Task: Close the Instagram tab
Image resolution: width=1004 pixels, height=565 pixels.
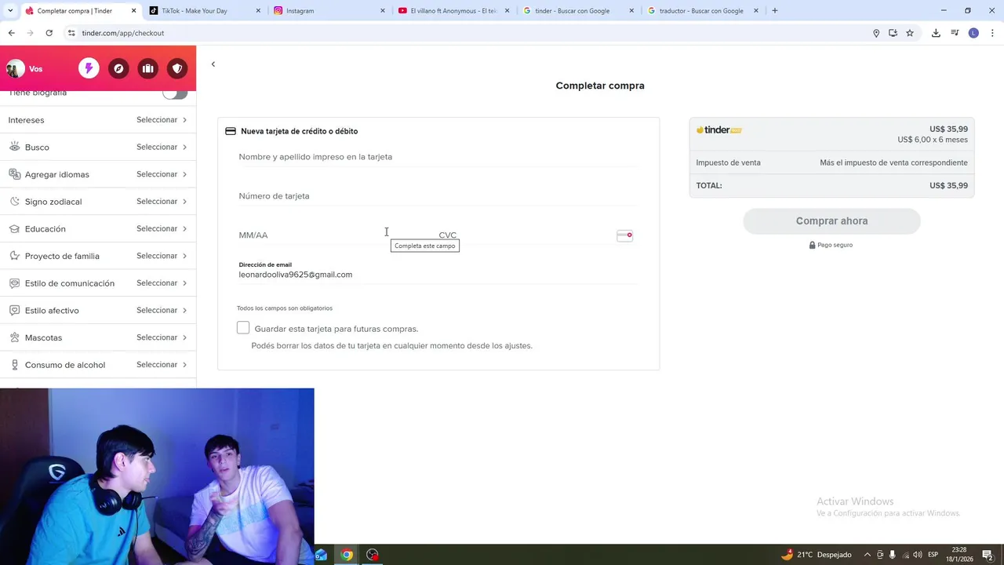Action: (x=383, y=11)
